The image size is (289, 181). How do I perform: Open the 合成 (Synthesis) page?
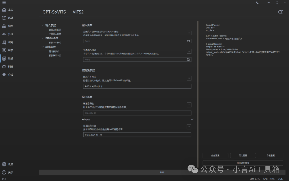[8, 75]
